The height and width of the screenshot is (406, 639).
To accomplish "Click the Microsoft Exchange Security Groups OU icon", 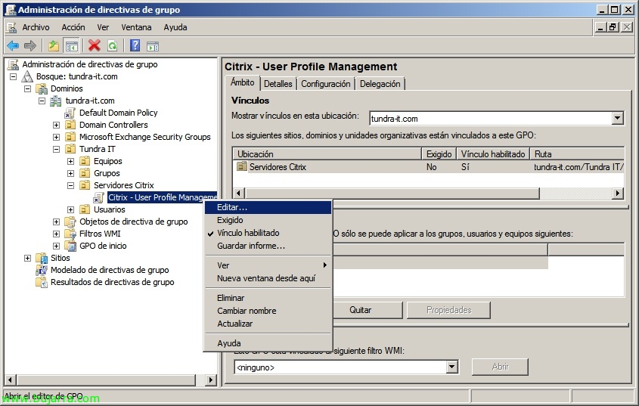I will [x=70, y=137].
